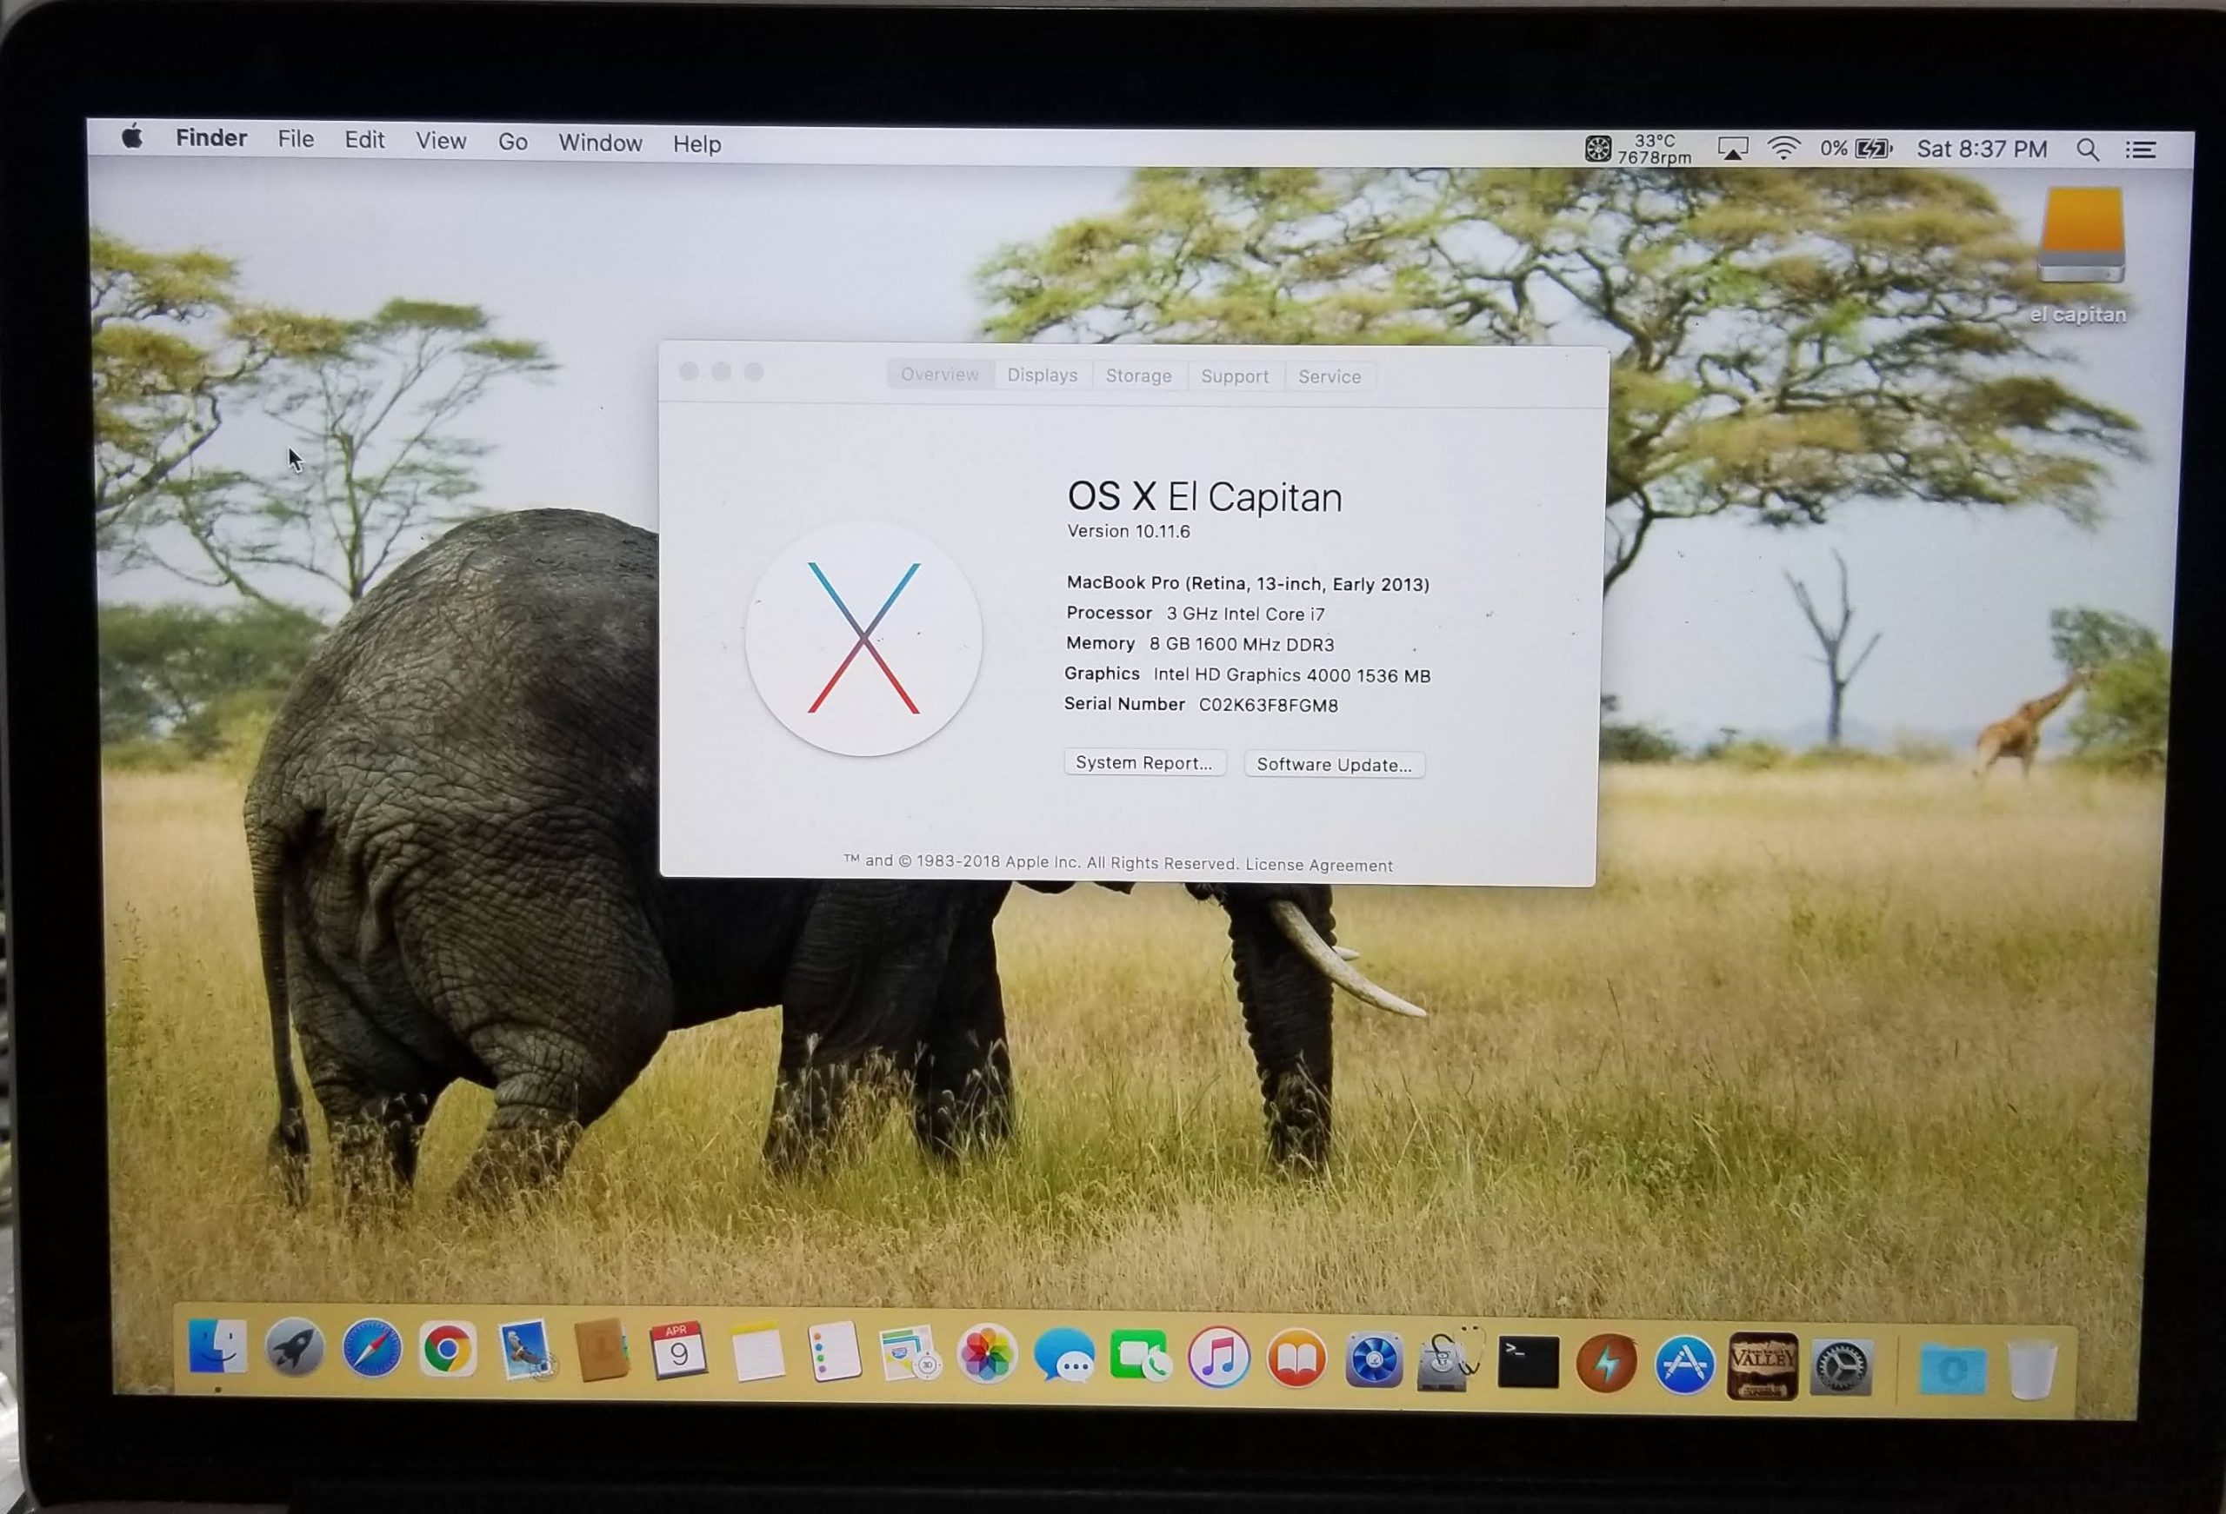This screenshot has height=1514, width=2226.
Task: Open the Contacts book icon in Dock
Action: 602,1351
